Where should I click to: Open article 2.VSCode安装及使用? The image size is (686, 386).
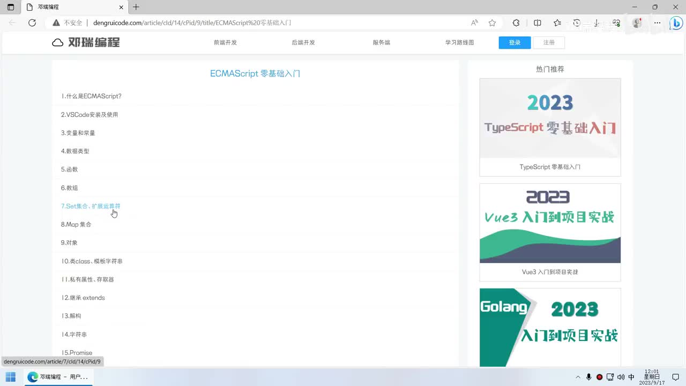pos(89,115)
